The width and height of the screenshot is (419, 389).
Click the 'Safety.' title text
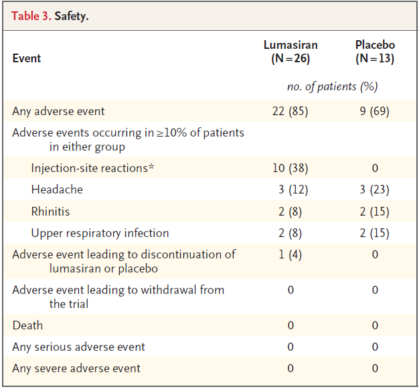(72, 16)
